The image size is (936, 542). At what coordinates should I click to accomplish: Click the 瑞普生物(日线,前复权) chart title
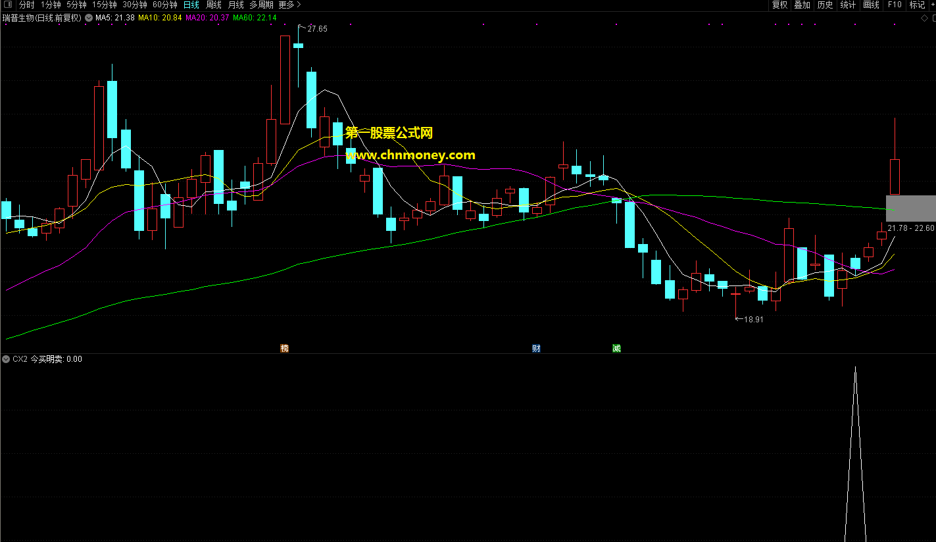42,18
